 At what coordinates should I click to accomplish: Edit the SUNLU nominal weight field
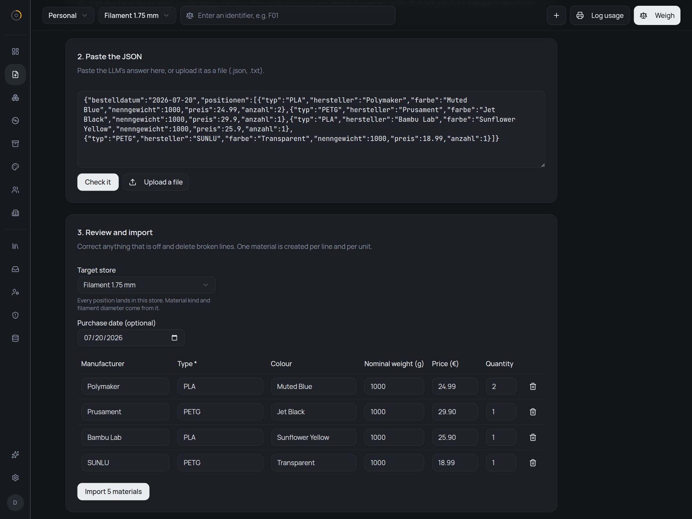pyautogui.click(x=394, y=463)
